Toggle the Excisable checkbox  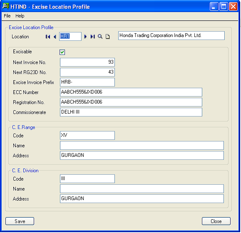coord(62,52)
